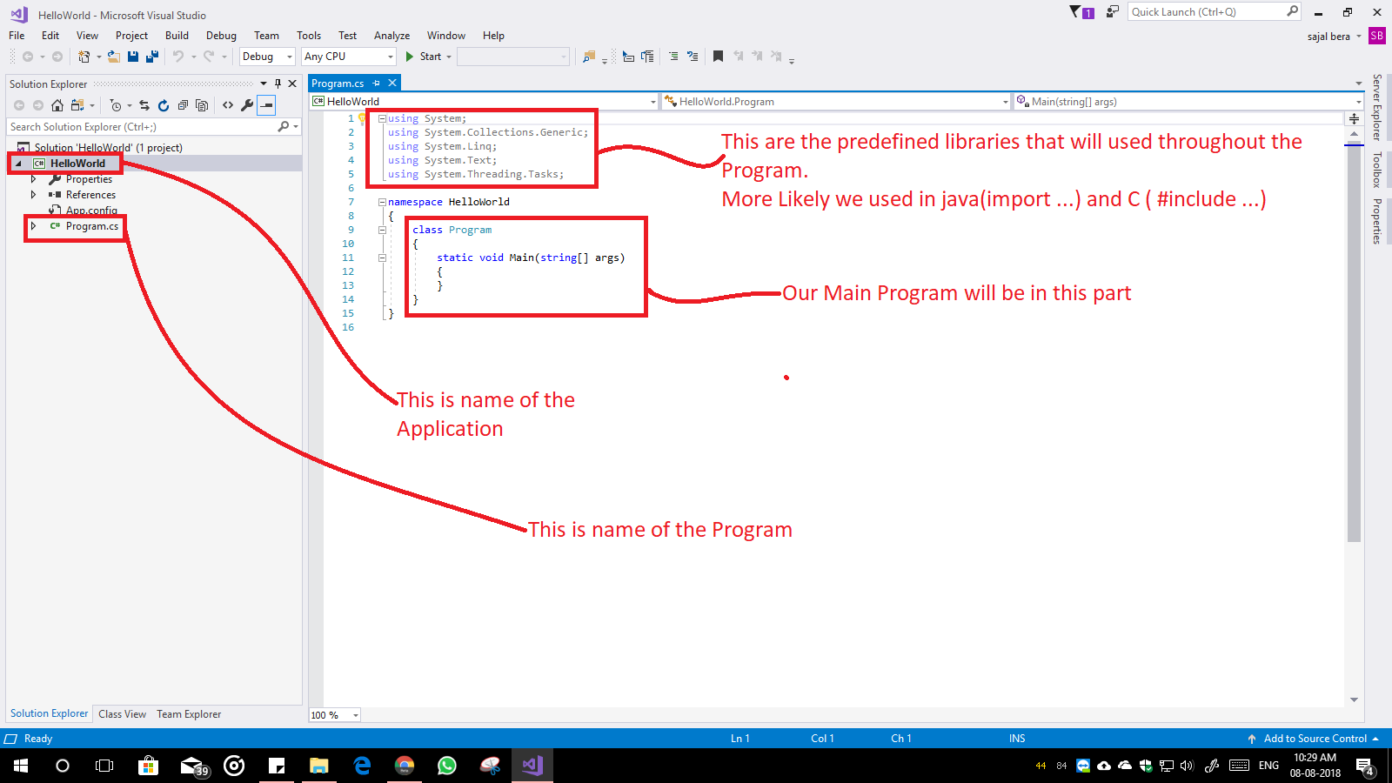Open the editor 100% zoom control
This screenshot has height=783, width=1392.
coord(333,714)
